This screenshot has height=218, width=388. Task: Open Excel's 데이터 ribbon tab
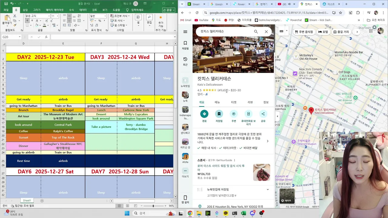tap(83, 10)
